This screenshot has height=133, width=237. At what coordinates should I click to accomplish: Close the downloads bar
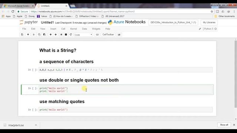click(x=234, y=125)
